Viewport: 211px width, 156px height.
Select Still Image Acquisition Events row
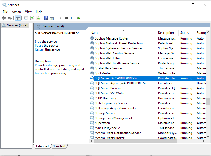point(148,108)
